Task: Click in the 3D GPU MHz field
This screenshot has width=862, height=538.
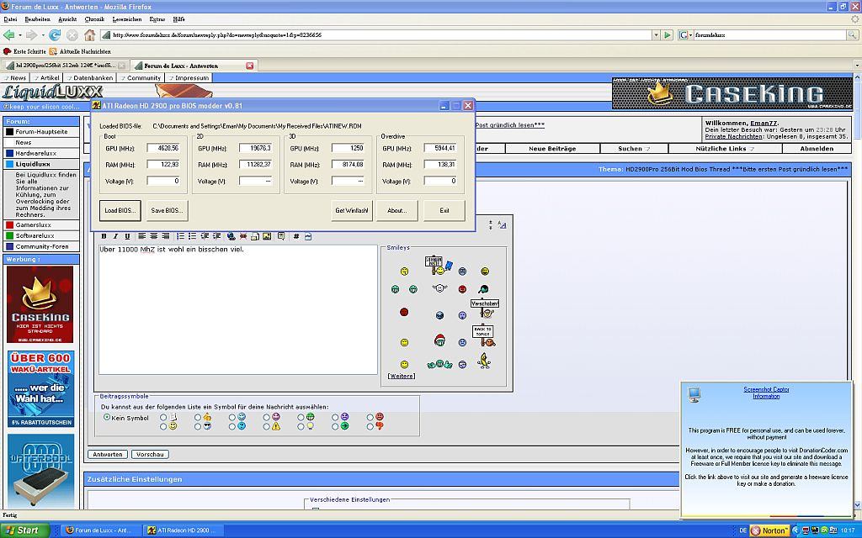Action: tap(348, 148)
